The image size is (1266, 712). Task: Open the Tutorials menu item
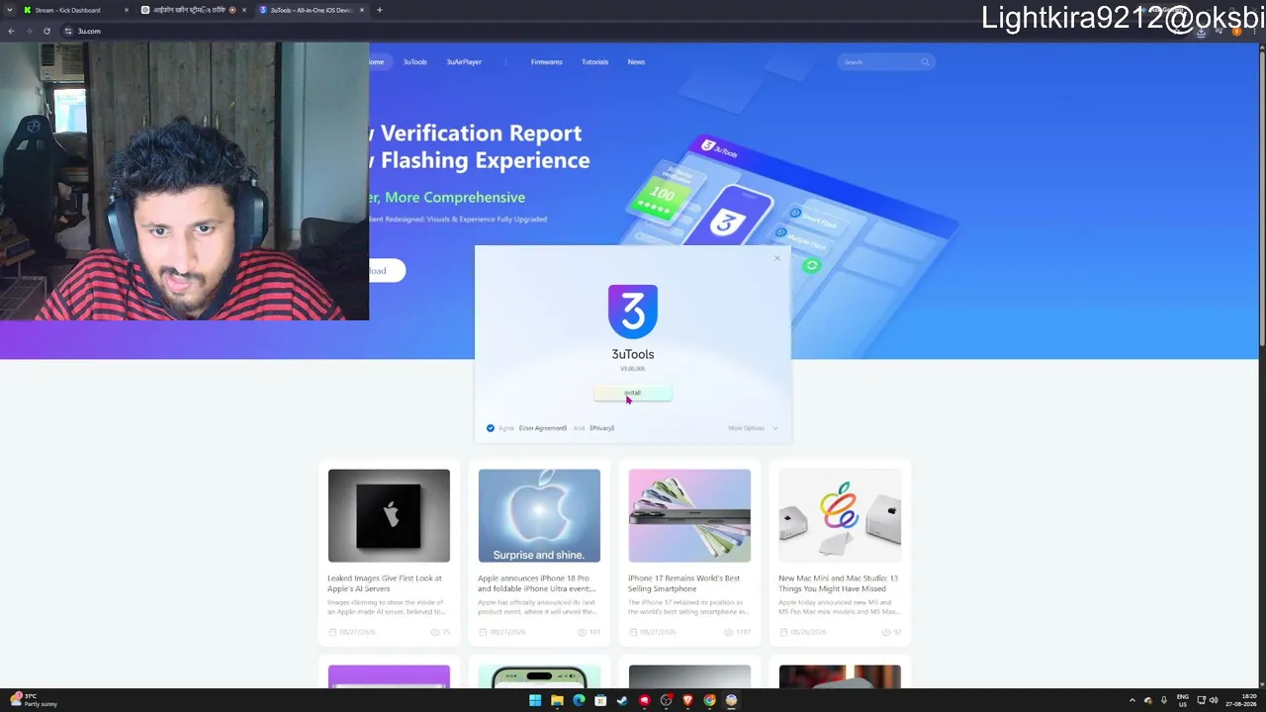click(x=594, y=62)
